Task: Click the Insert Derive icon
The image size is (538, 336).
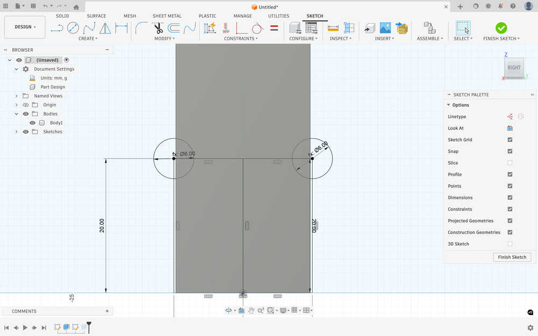Action: 401,28
